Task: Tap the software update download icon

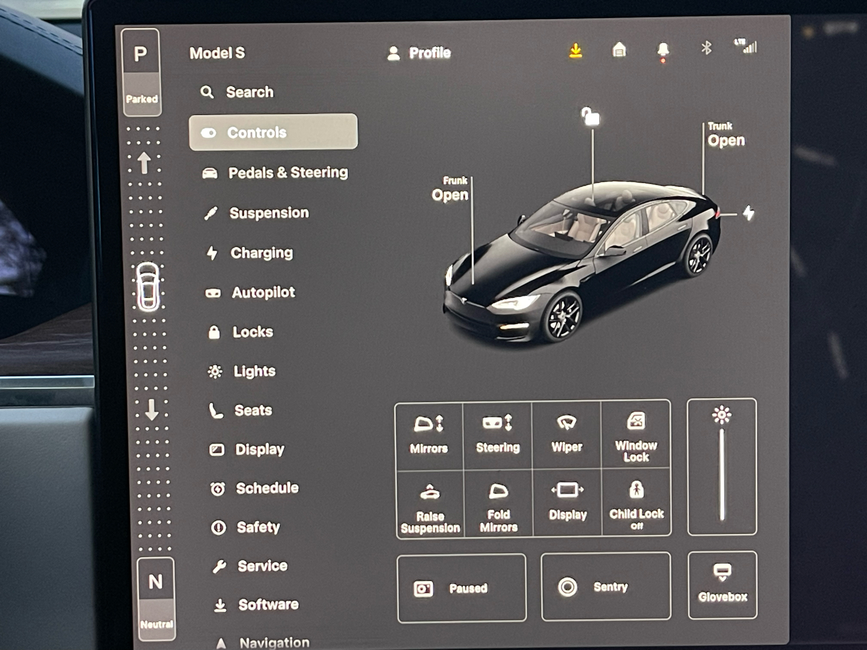Action: (x=576, y=51)
